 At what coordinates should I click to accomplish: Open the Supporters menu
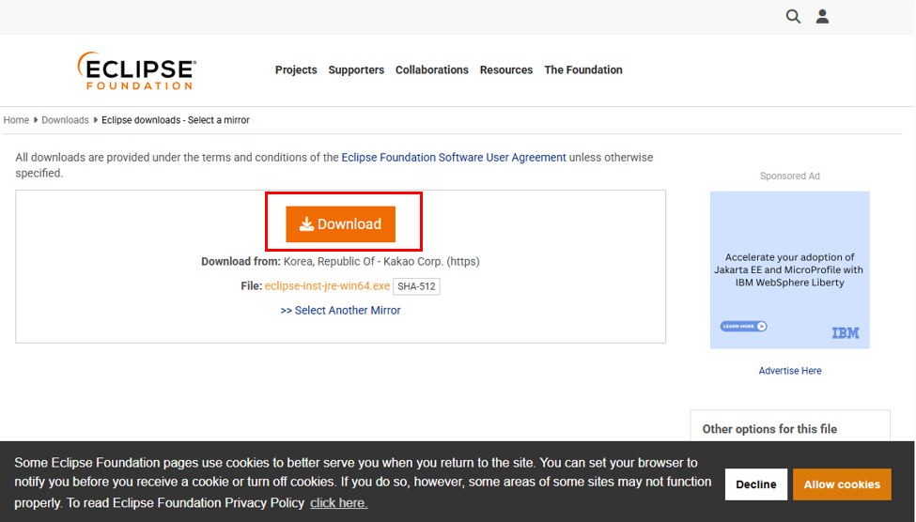tap(356, 70)
